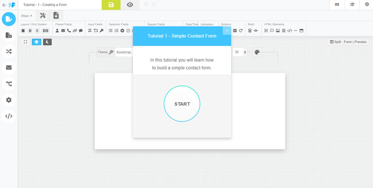This screenshot has height=188, width=373.
Task: Add a select list field
Action: 111,31
